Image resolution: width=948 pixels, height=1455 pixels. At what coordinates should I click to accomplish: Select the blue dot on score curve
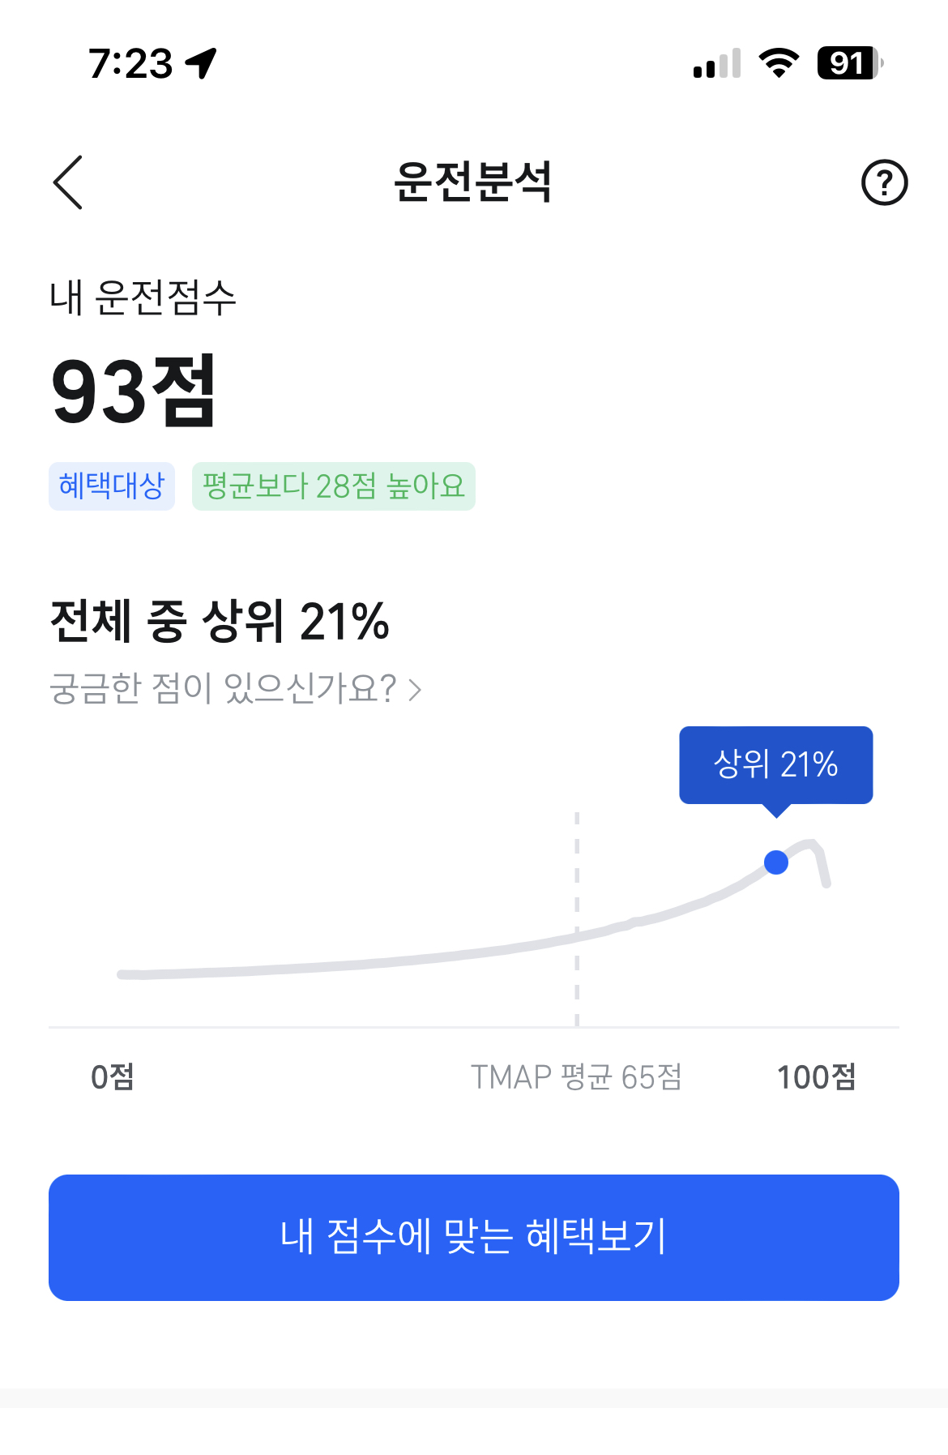point(776,862)
